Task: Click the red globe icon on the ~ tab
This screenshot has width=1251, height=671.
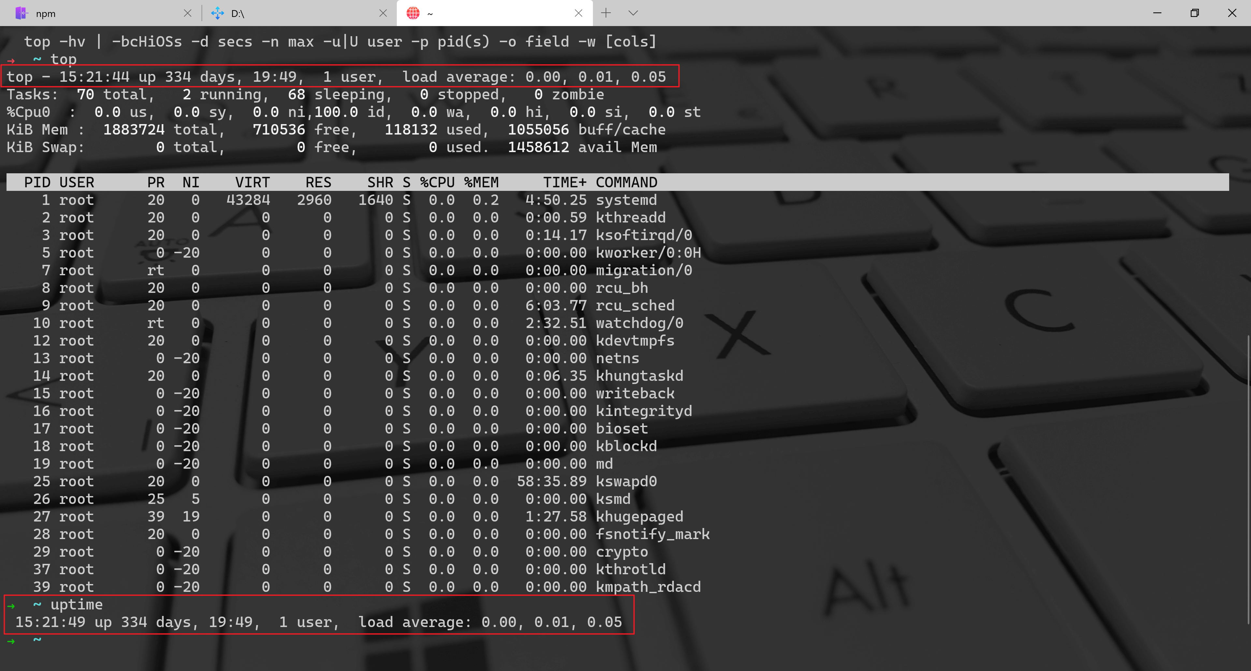Action: click(413, 13)
